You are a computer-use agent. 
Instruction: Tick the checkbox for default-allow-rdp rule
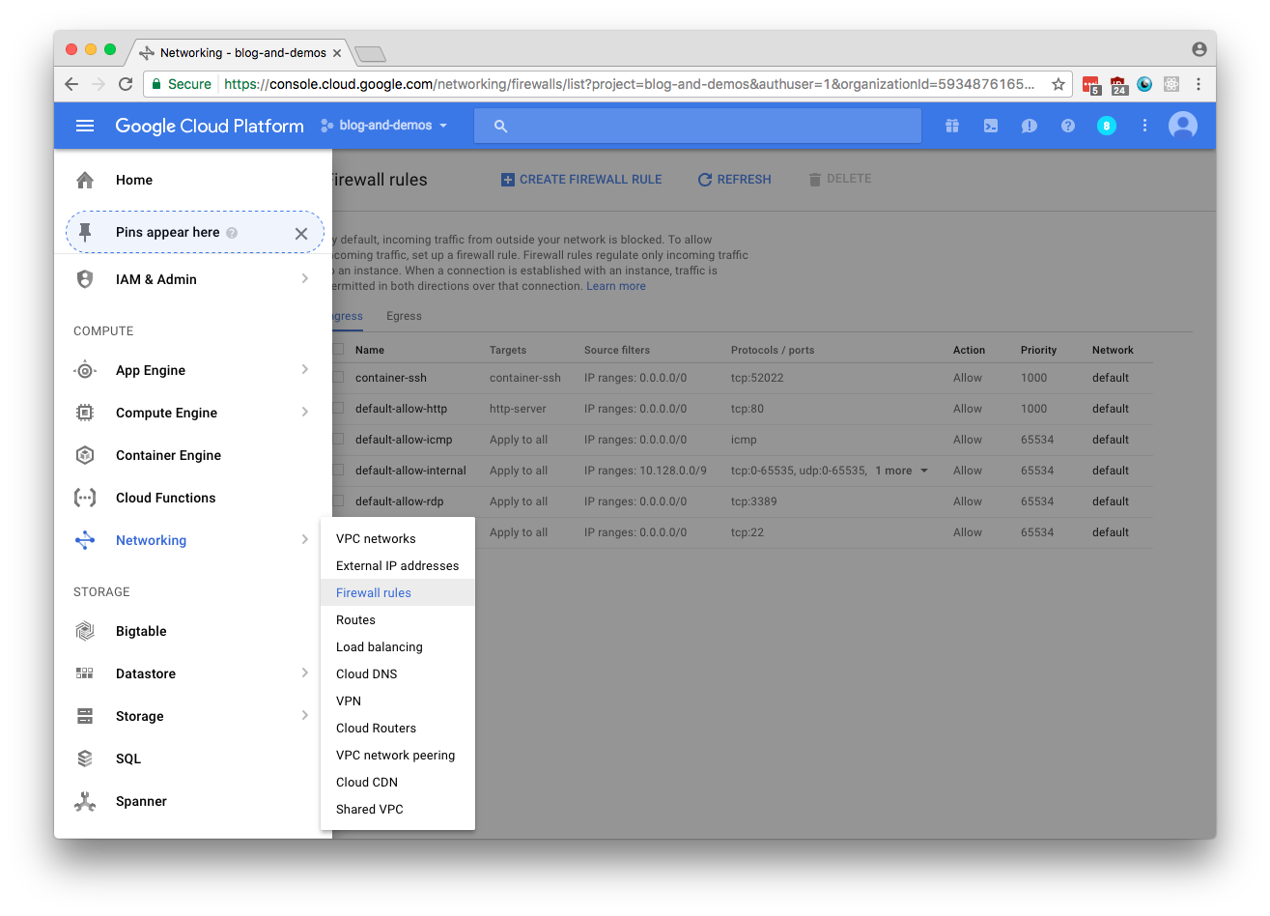[338, 501]
